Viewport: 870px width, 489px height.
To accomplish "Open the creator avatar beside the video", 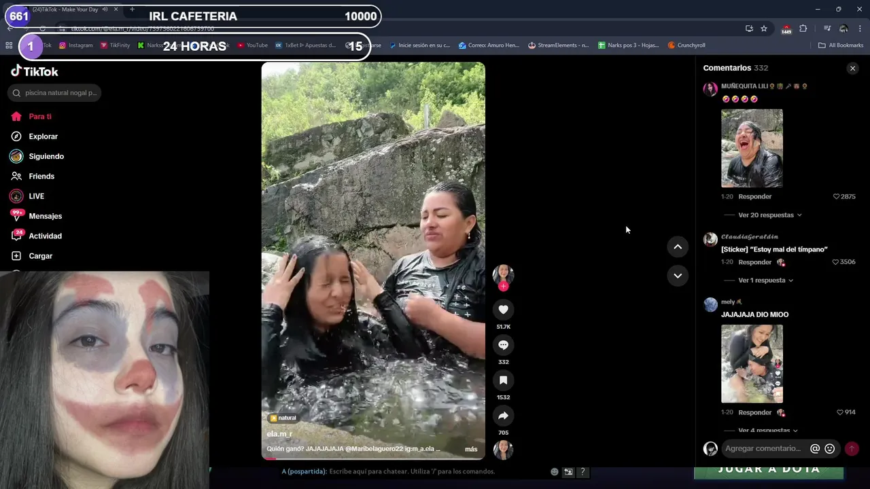I will click(x=503, y=274).
